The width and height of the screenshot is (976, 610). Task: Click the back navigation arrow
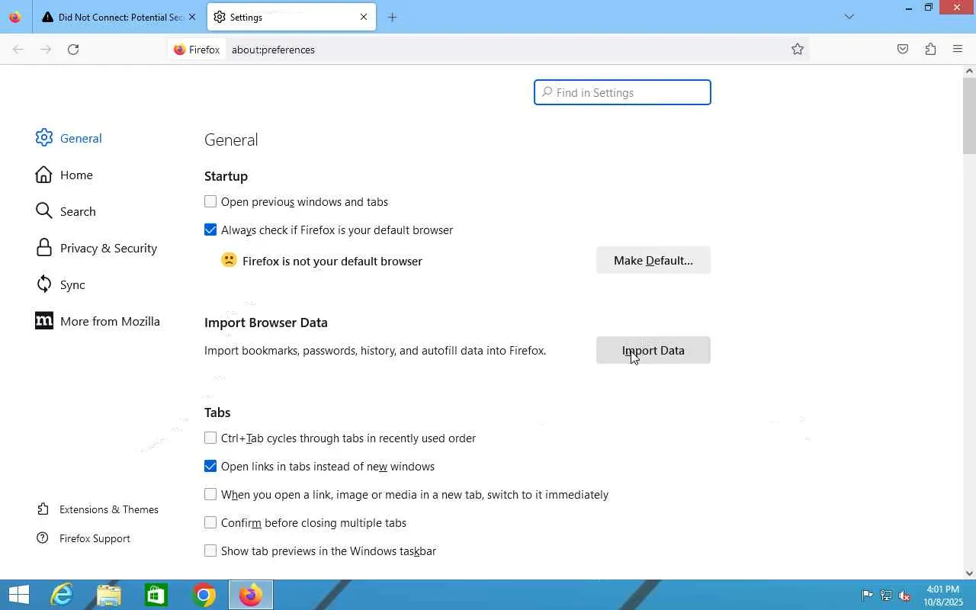click(18, 50)
